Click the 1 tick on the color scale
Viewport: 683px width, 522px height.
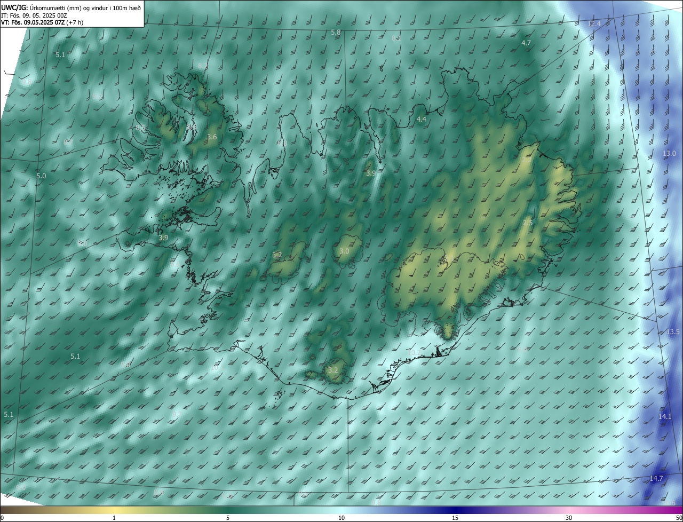click(x=114, y=518)
